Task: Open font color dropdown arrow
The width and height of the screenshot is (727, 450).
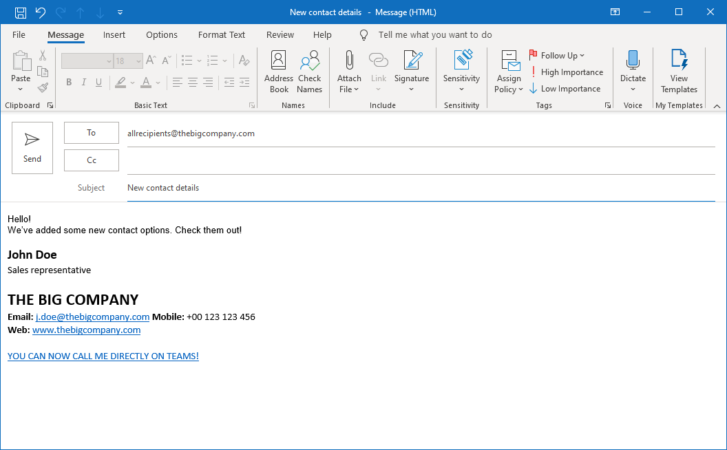Action: tap(158, 83)
